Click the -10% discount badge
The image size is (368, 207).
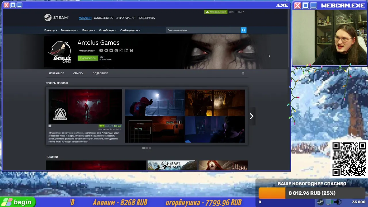(x=101, y=126)
